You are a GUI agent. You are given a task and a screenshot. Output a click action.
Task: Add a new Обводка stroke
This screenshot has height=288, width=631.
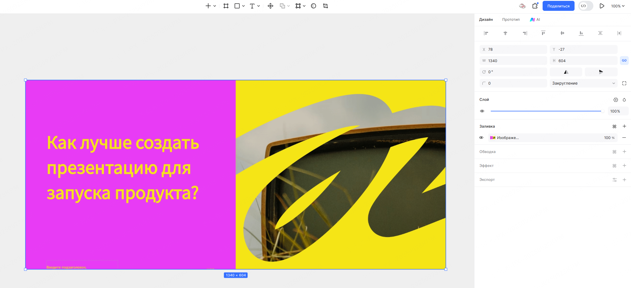pos(624,152)
